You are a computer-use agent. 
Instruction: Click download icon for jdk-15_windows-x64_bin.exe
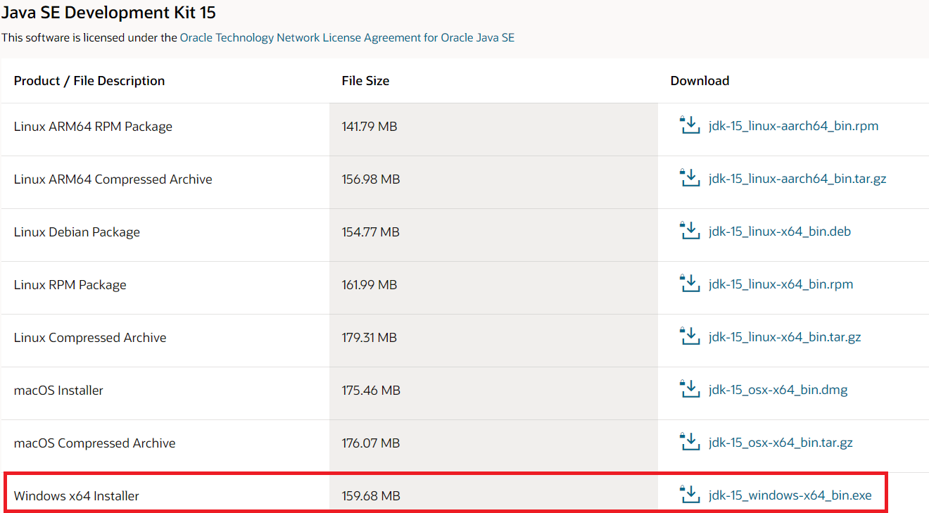(690, 495)
